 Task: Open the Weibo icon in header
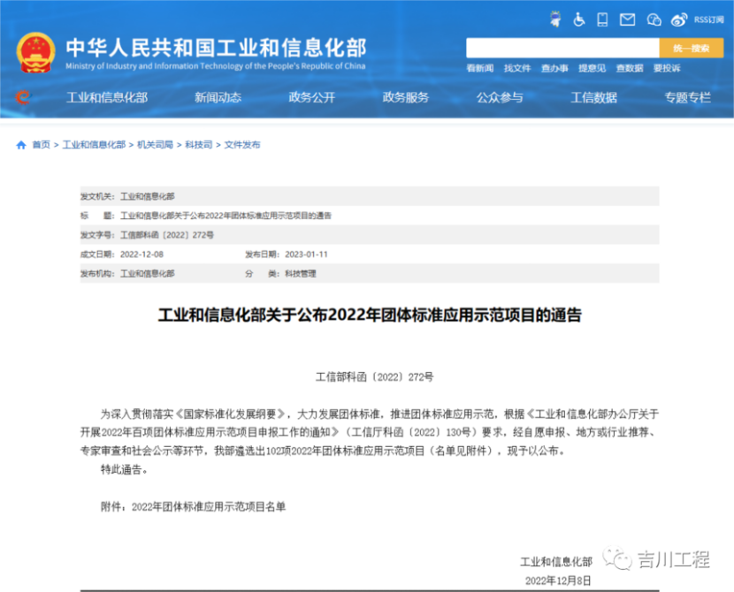coord(679,19)
